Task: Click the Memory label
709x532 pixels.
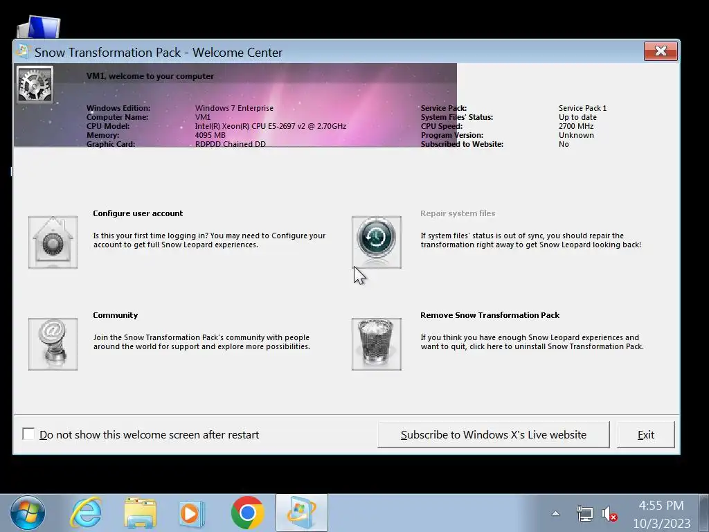Action: [102, 135]
